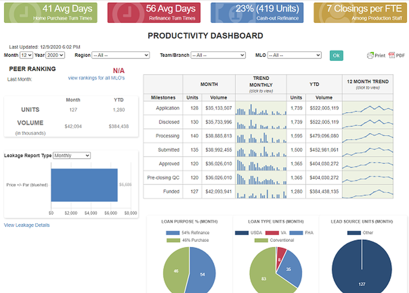This screenshot has width=409, height=293.
Task: Open the Leakage Report Type dropdown
Action: pyautogui.click(x=72, y=156)
